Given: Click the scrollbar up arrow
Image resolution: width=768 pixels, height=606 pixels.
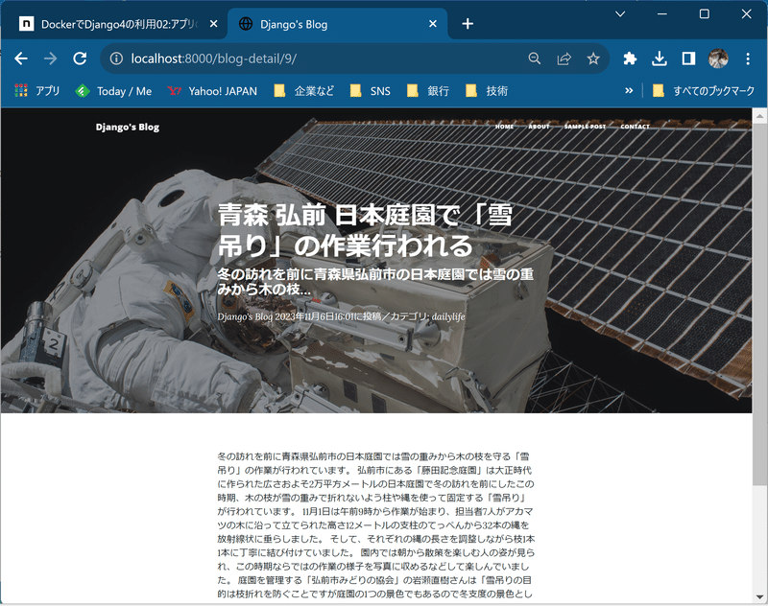Looking at the screenshot, I should coord(759,116).
